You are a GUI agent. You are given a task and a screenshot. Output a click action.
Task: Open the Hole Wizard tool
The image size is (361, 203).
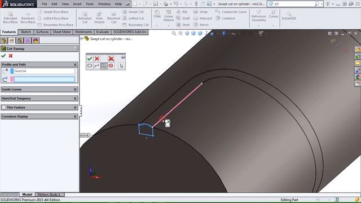pos(99,17)
